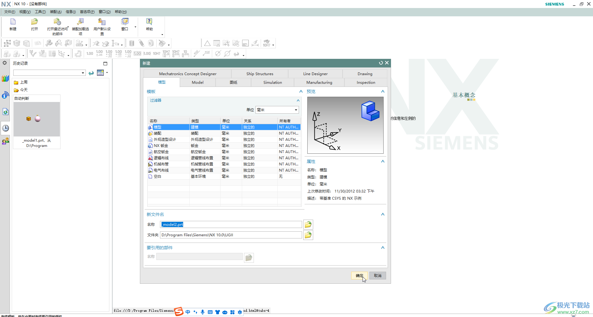Click the 窗口 toolbar icon

click(125, 22)
